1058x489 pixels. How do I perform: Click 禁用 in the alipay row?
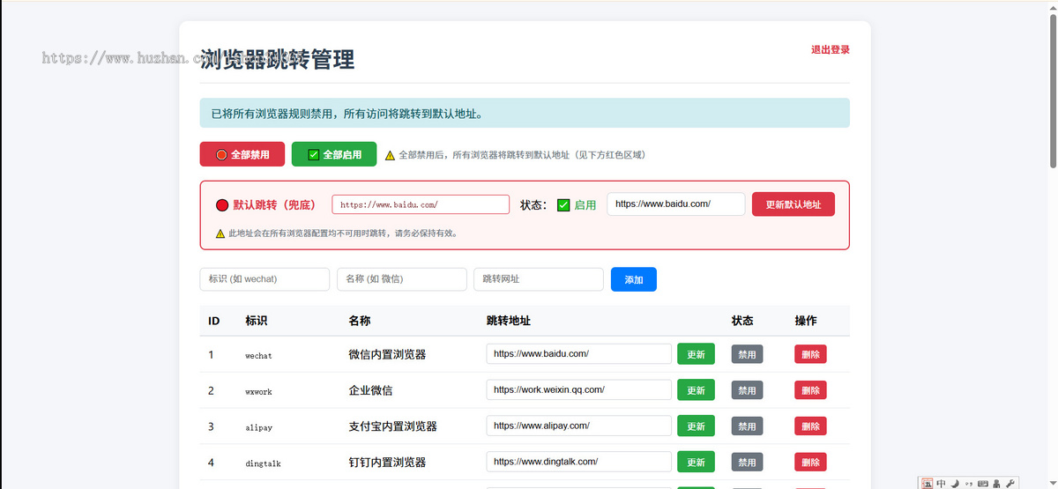(x=747, y=426)
